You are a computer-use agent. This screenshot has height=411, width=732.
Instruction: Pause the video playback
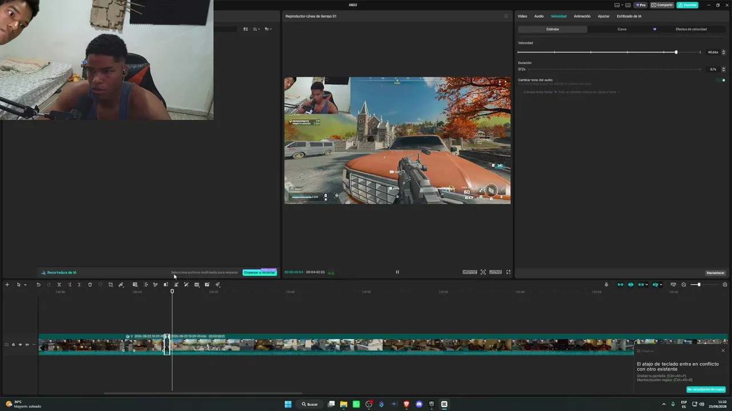(397, 272)
